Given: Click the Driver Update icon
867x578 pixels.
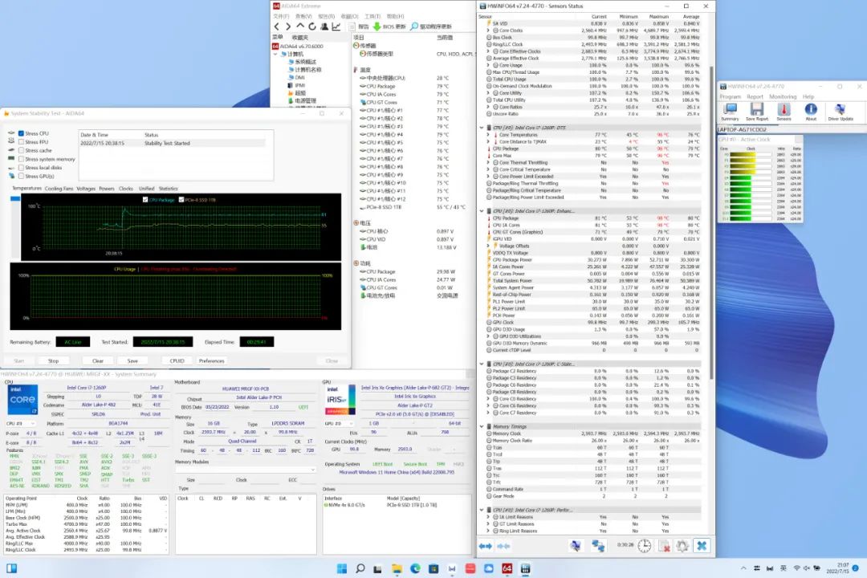Looking at the screenshot, I should click(x=841, y=111).
